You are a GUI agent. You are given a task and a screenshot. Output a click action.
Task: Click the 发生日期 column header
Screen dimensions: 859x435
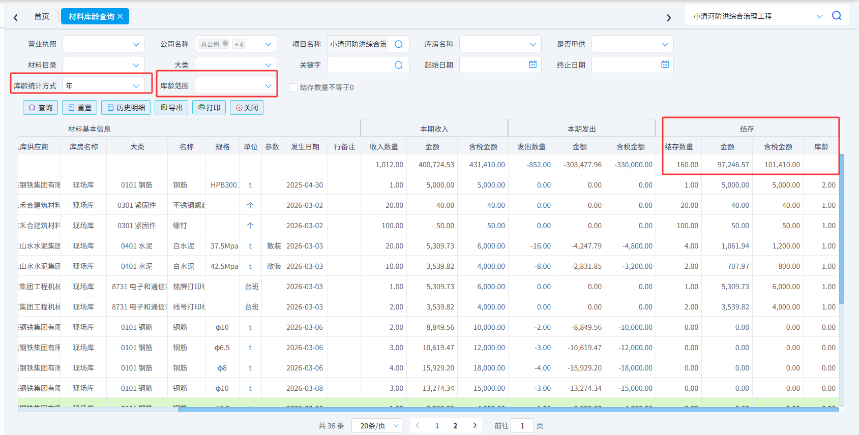[305, 147]
